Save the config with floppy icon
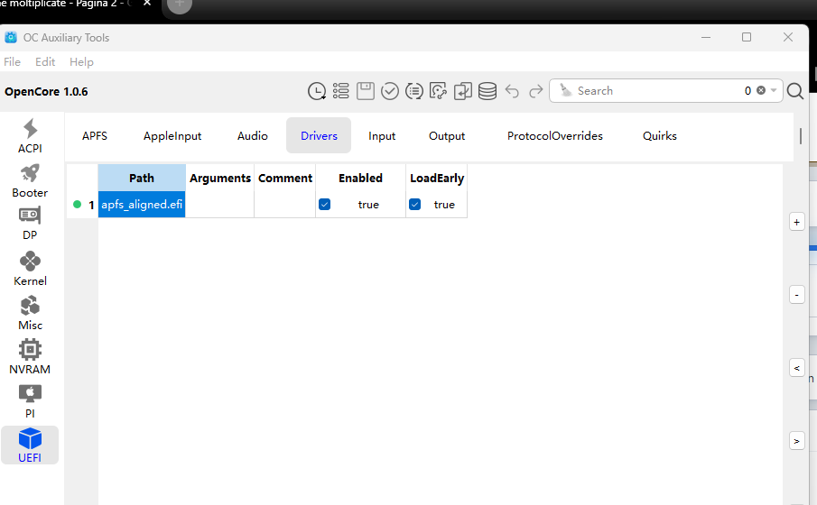817x505 pixels. tap(366, 91)
